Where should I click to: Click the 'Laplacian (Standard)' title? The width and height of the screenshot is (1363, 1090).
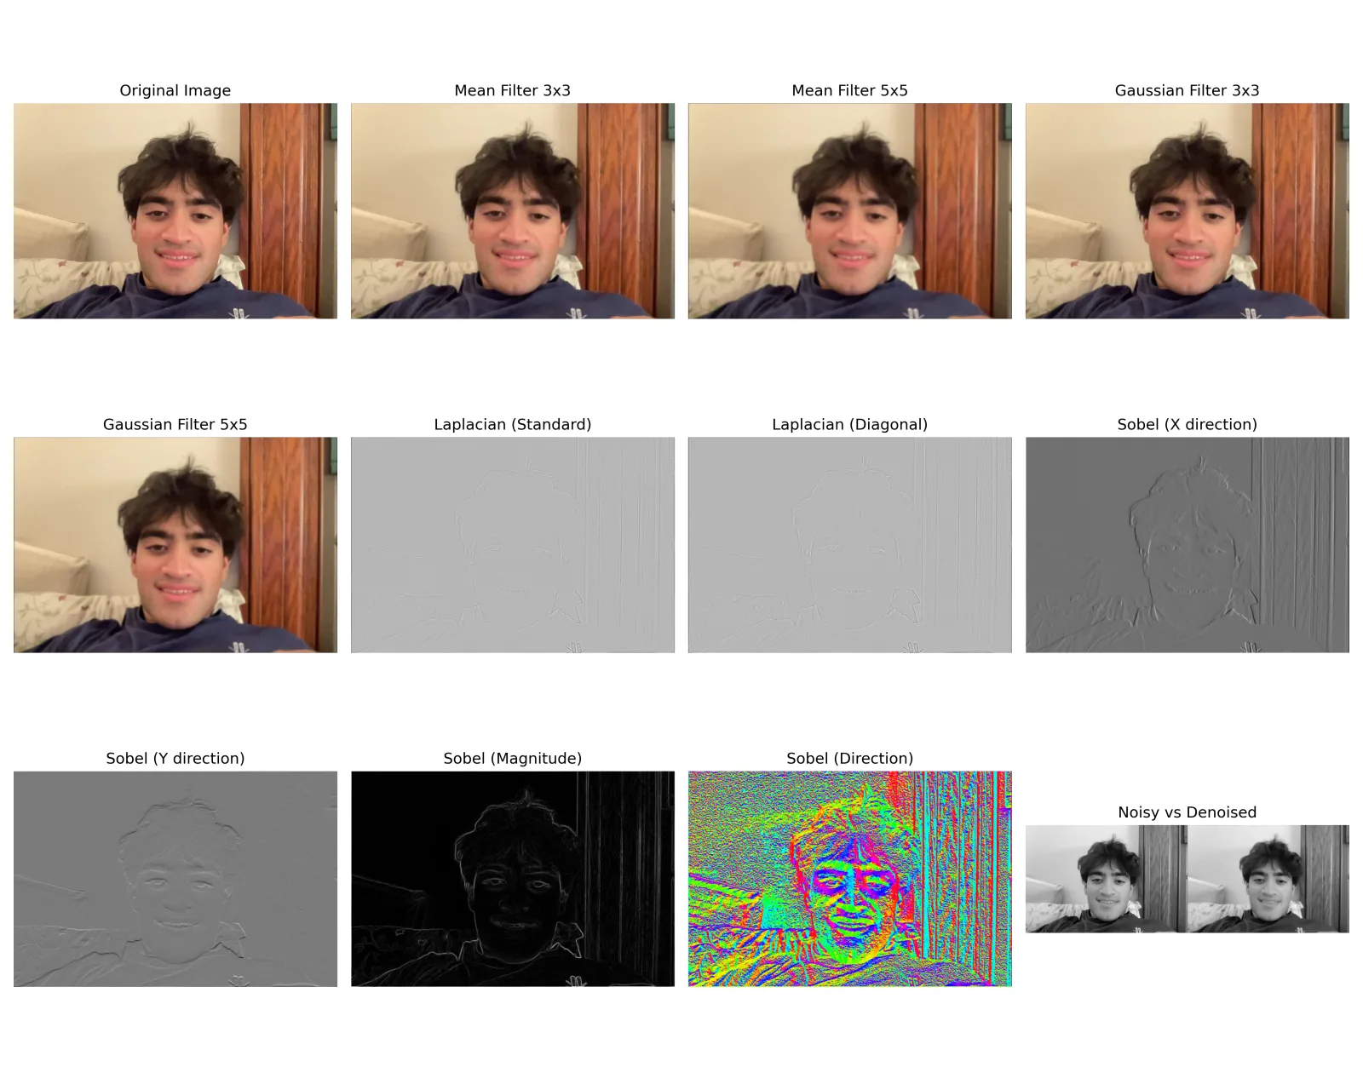pos(513,424)
